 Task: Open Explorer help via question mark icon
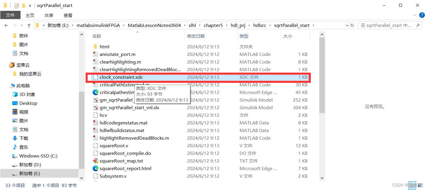click(x=422, y=15)
